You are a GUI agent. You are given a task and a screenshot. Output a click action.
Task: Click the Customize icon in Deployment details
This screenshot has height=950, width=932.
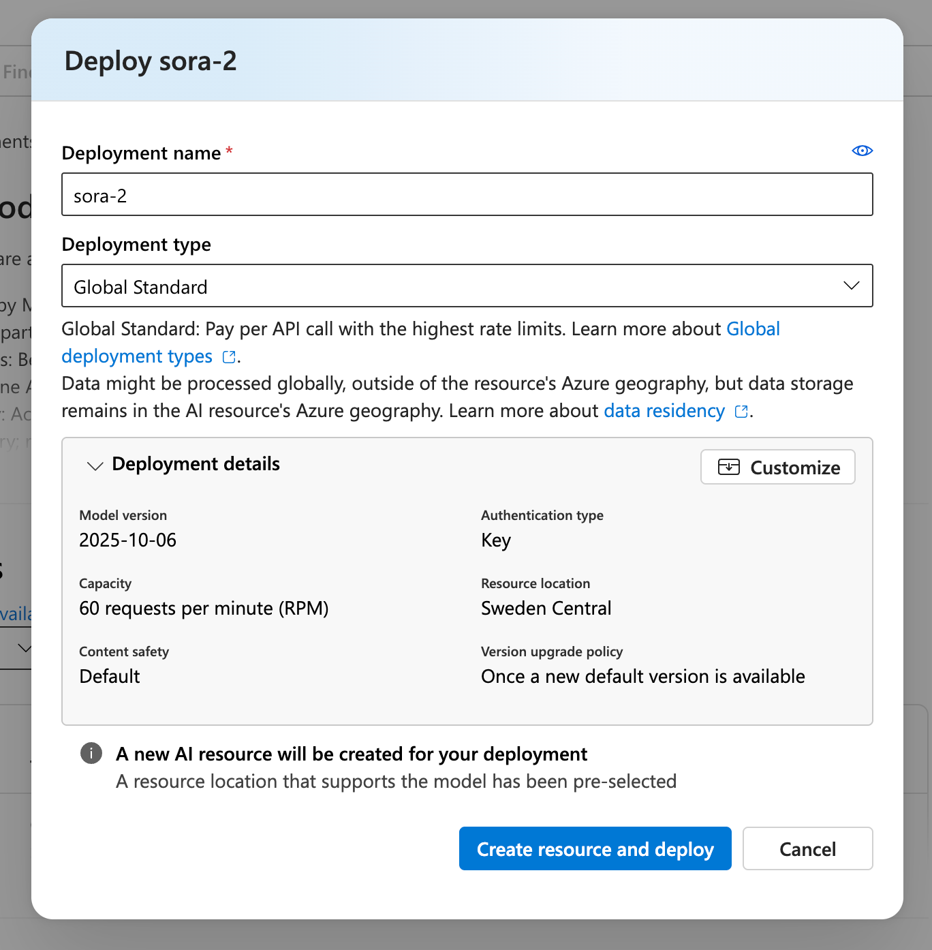[x=728, y=467]
